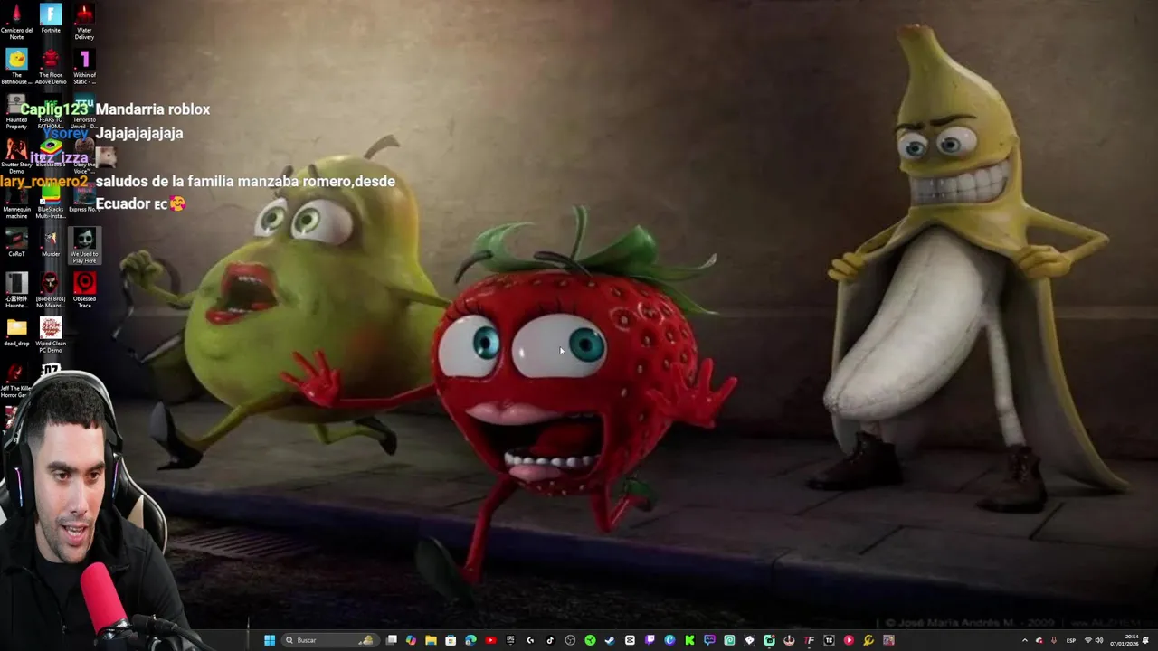Open The Bathhouse desktop shortcut

tap(16, 67)
